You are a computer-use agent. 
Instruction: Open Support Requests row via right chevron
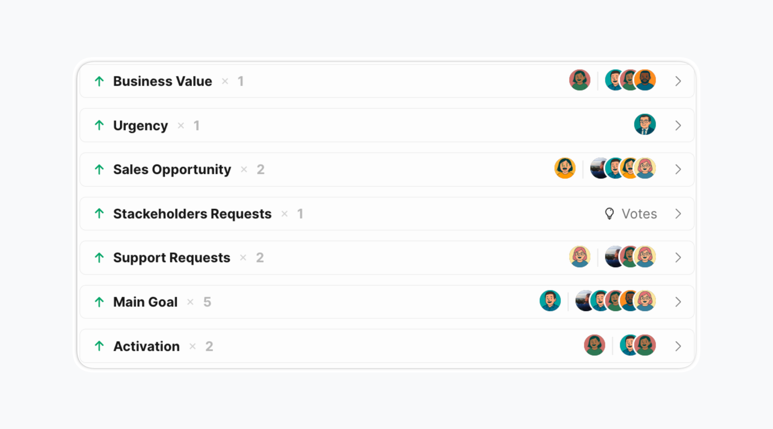click(678, 257)
